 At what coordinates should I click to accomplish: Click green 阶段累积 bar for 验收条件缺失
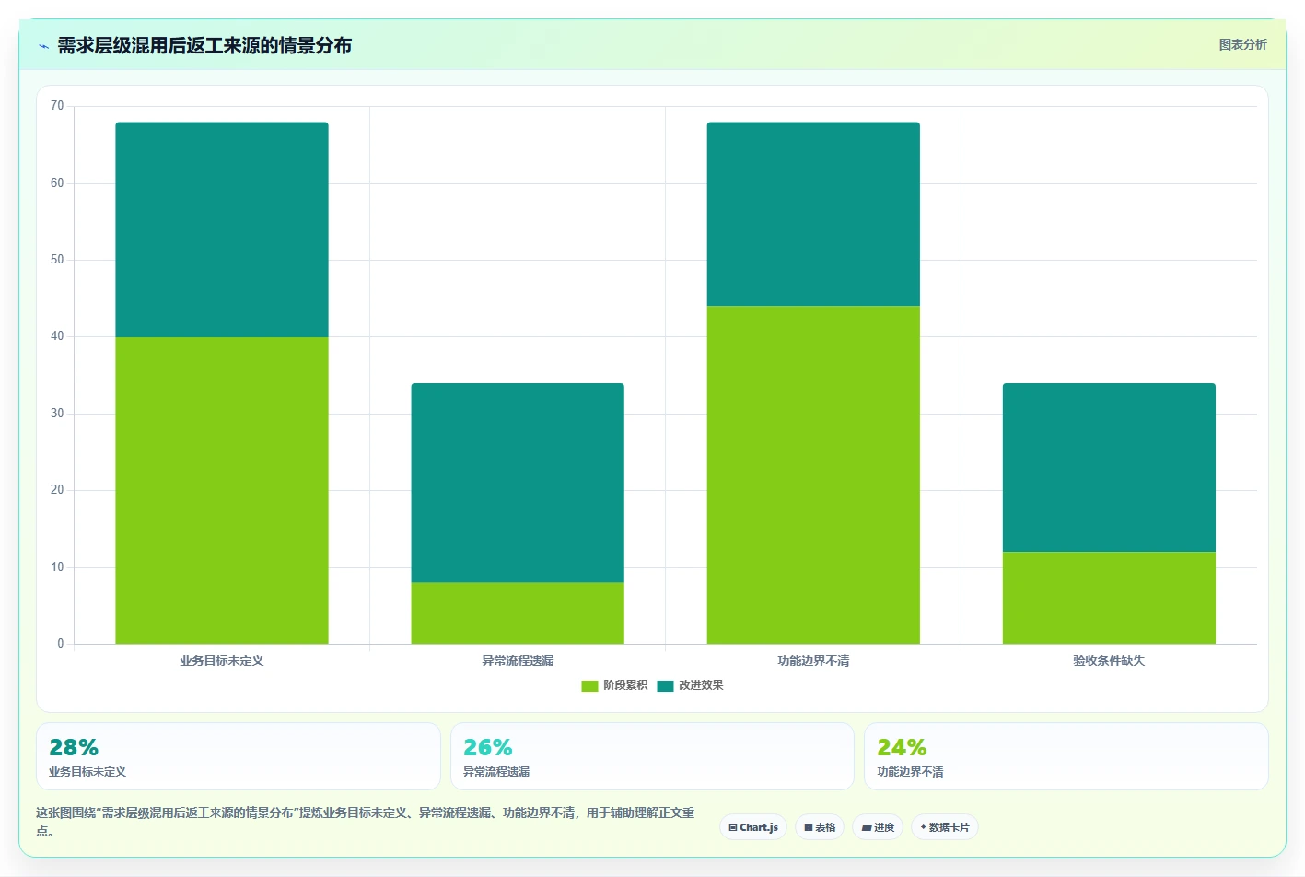(x=1109, y=598)
